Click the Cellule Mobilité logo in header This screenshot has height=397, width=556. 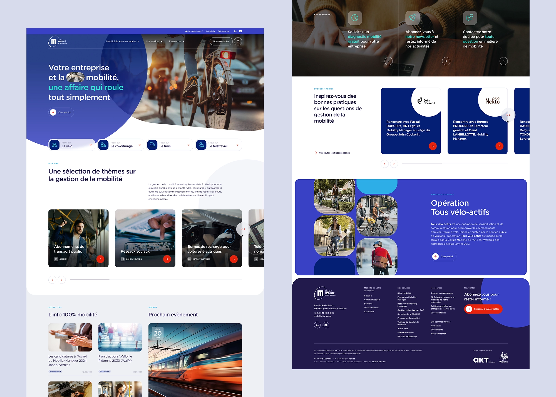pyautogui.click(x=58, y=42)
